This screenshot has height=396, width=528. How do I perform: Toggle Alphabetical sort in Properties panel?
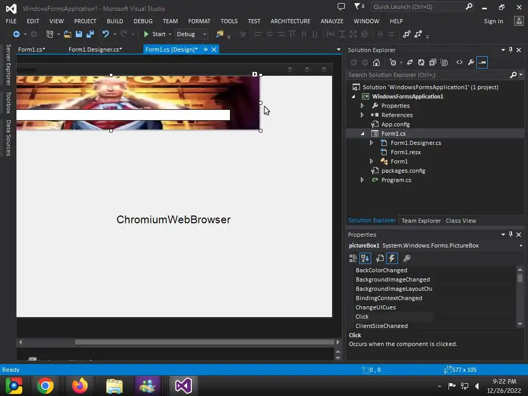click(366, 258)
